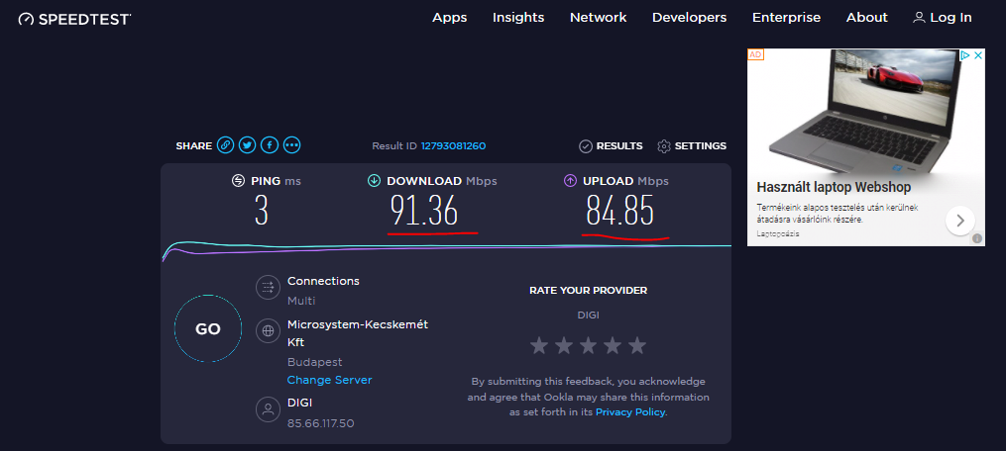Click the upload speed 84.85 value

(619, 210)
